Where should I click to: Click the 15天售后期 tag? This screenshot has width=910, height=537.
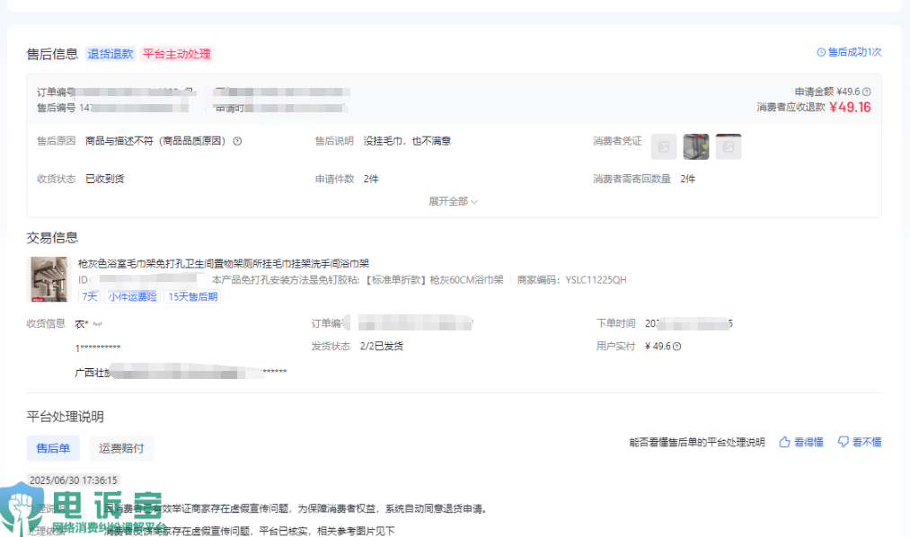(x=192, y=296)
